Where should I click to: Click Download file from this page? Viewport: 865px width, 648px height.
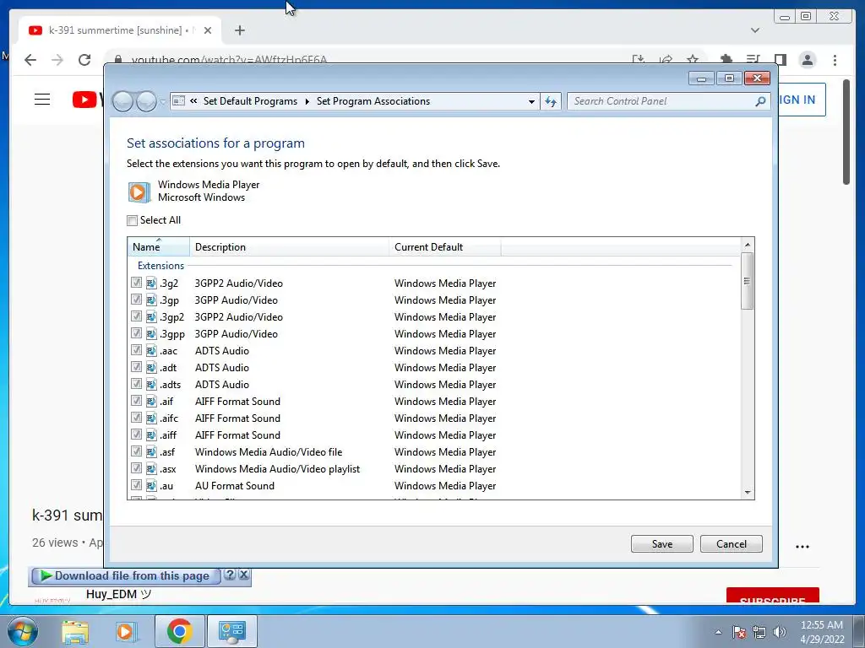127,575
